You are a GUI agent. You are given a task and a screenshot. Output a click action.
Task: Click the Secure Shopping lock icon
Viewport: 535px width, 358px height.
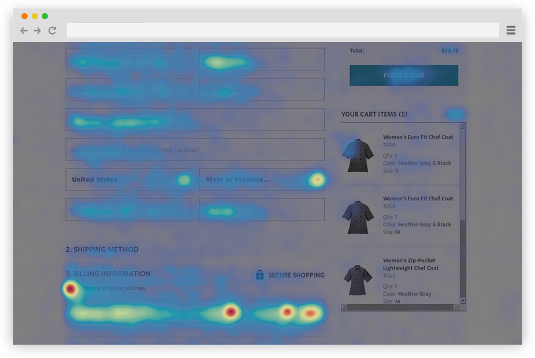point(259,275)
